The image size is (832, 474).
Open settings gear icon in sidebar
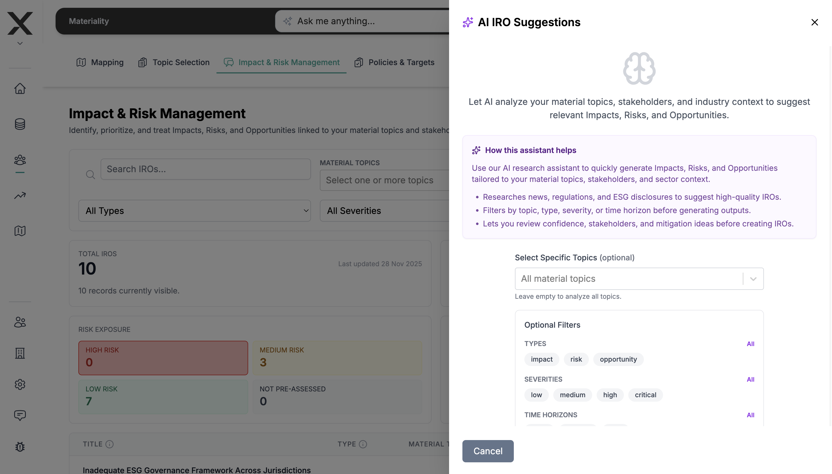point(20,384)
